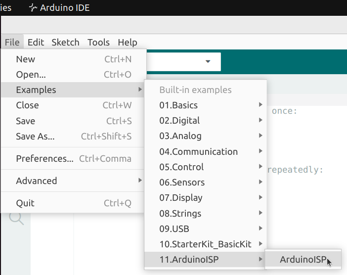This screenshot has width=347, height=275.
Task: Open the Help menu
Action: coord(128,42)
